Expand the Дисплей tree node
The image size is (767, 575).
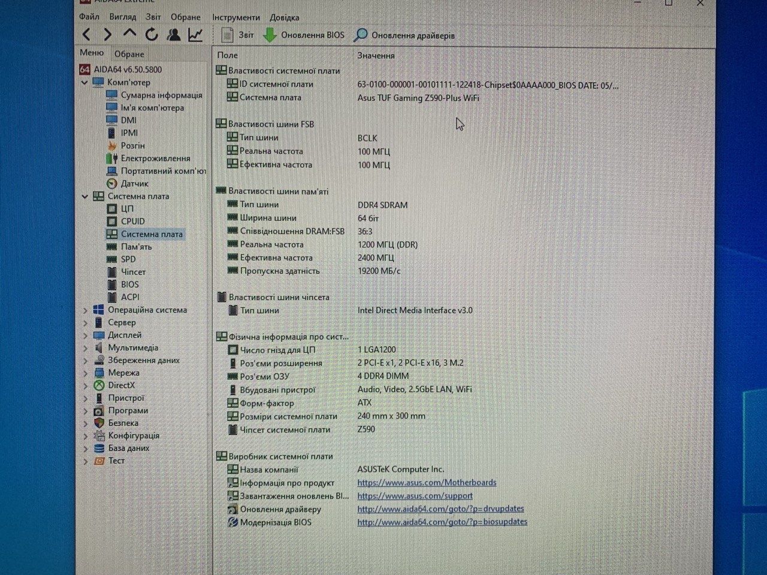[85, 335]
